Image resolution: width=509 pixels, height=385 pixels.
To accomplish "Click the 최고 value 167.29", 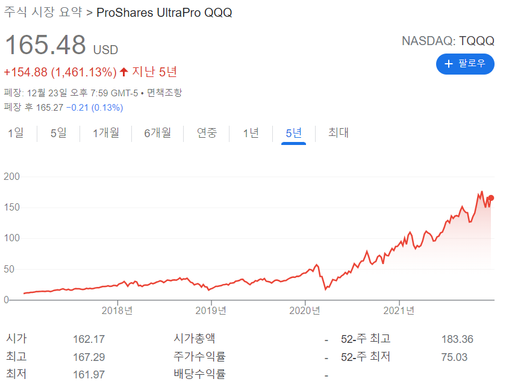I will coord(89,357).
